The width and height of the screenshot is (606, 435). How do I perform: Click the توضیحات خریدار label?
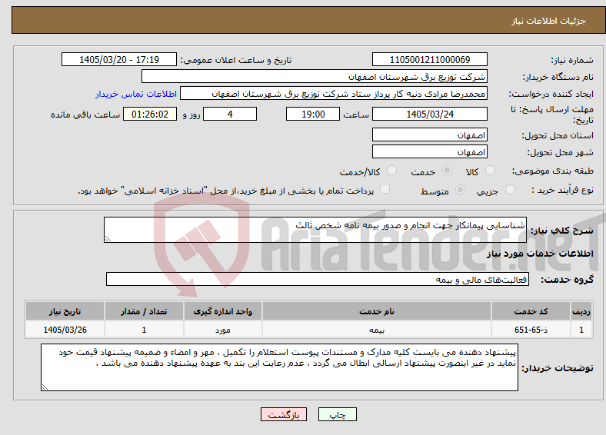pyautogui.click(x=558, y=368)
